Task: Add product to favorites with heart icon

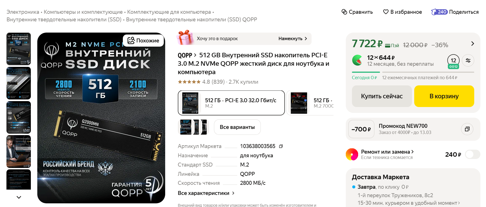Action: click(386, 12)
